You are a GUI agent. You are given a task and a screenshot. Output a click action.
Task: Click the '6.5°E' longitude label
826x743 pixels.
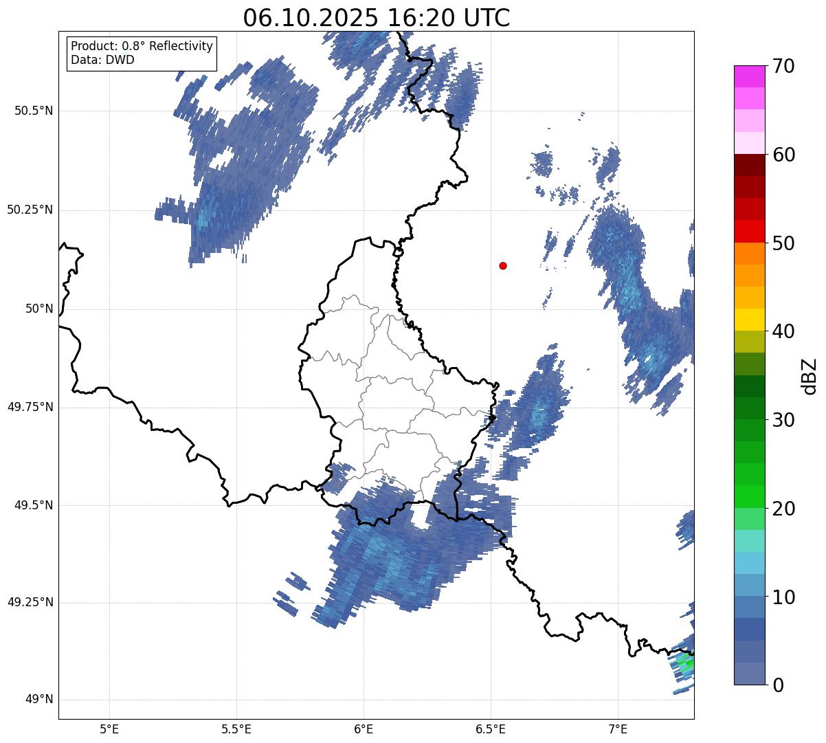click(491, 729)
